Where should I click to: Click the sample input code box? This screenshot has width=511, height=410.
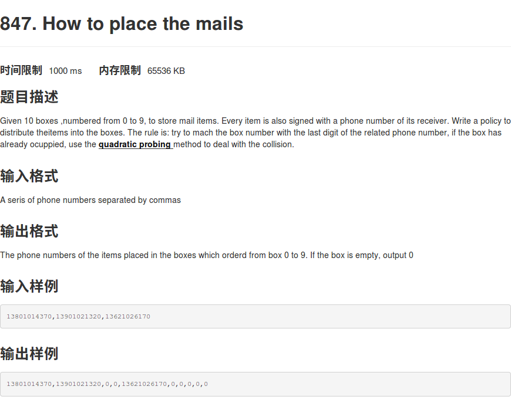point(255,317)
